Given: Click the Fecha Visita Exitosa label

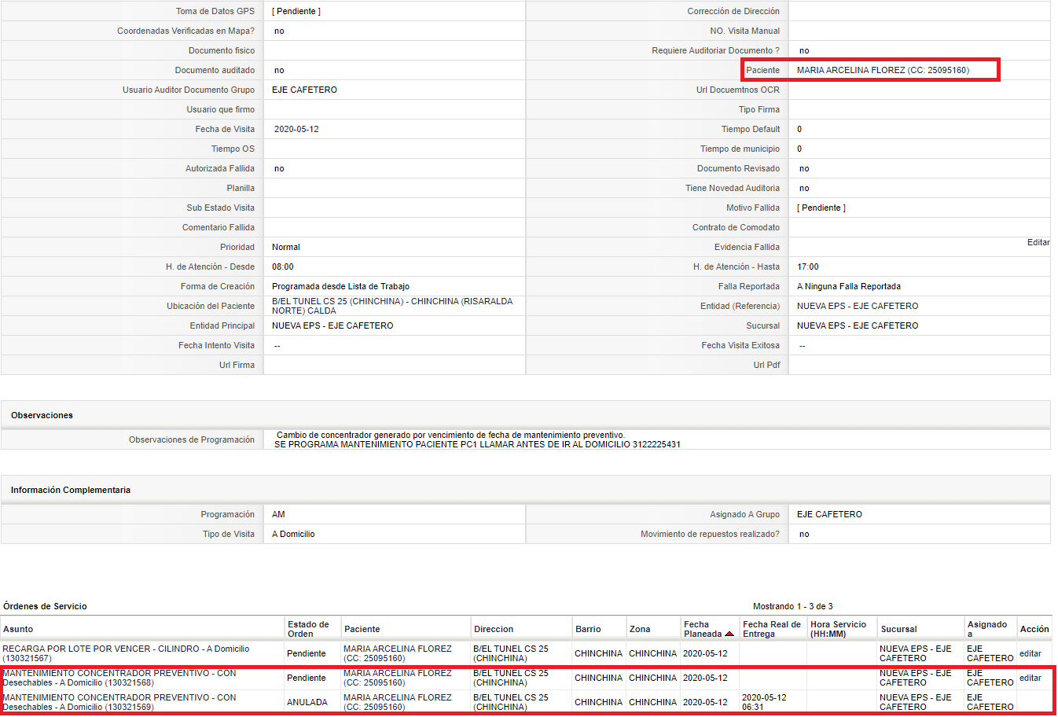Looking at the screenshot, I should click(740, 345).
